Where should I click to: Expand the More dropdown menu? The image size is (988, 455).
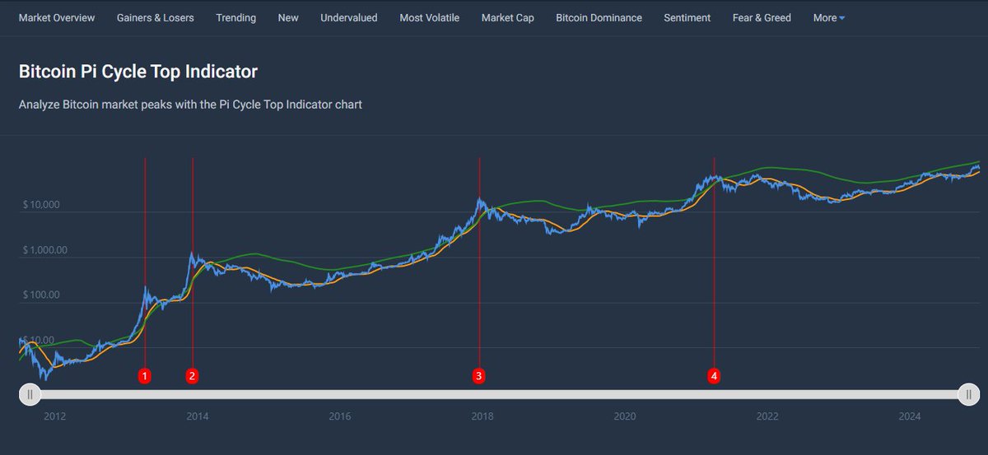pyautogui.click(x=829, y=17)
